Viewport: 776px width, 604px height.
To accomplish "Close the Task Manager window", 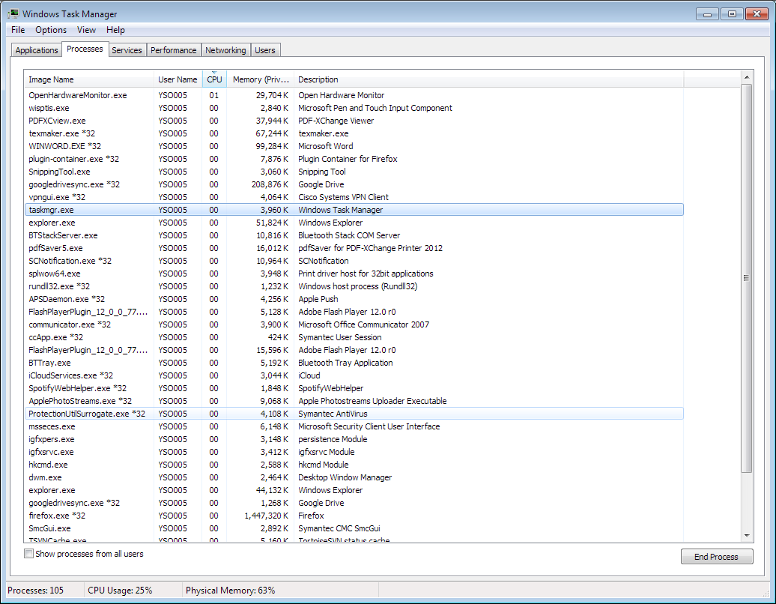I will (757, 13).
